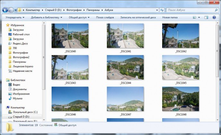Select Избранное star in the navigation pane

[8, 25]
